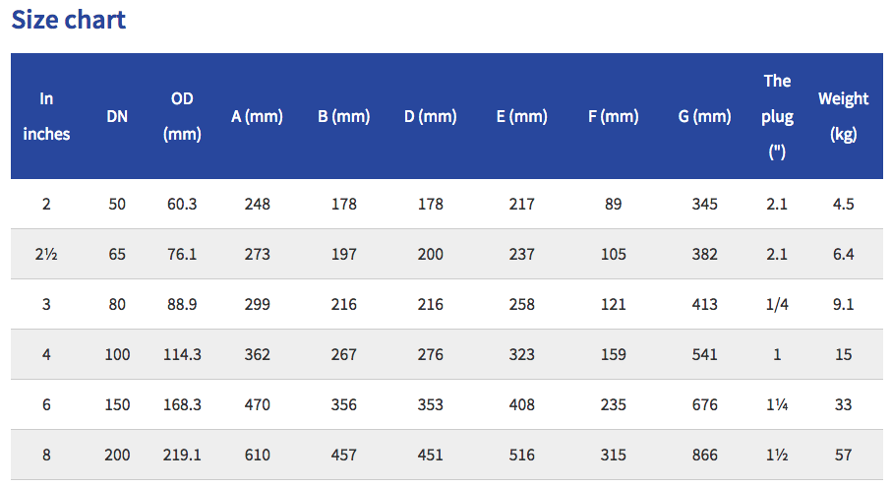892x487 pixels.
Task: Click the OD (mm) column header
Action: point(182,116)
